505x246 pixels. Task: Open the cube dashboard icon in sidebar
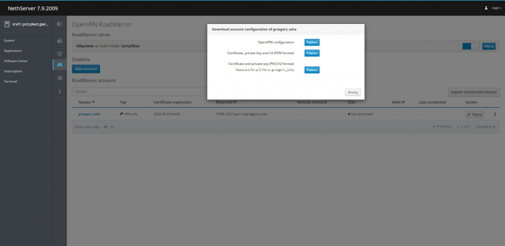tap(60, 24)
